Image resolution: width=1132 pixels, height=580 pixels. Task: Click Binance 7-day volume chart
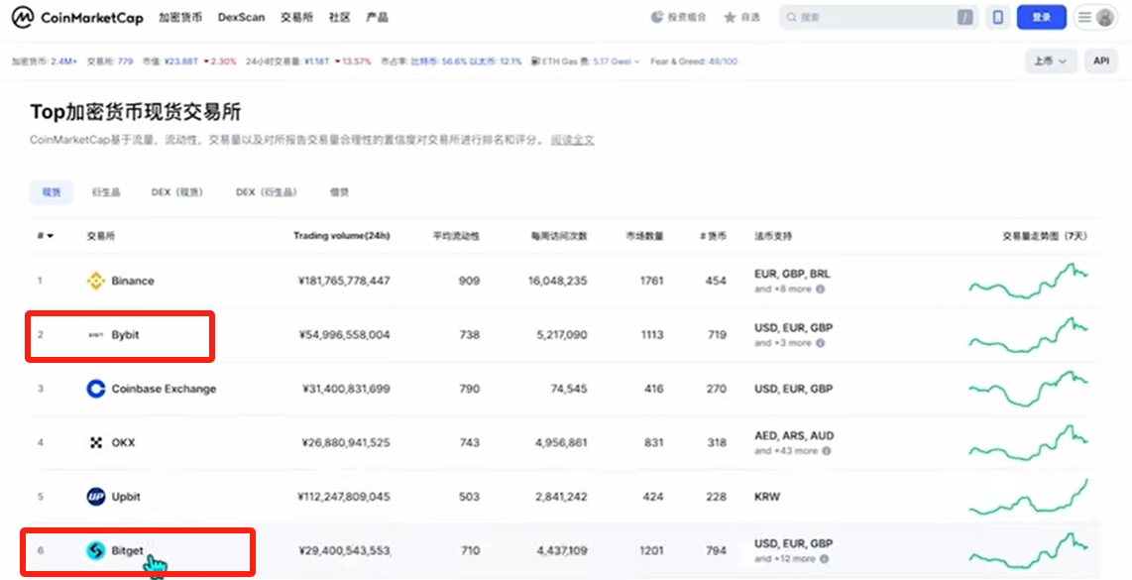click(1028, 281)
